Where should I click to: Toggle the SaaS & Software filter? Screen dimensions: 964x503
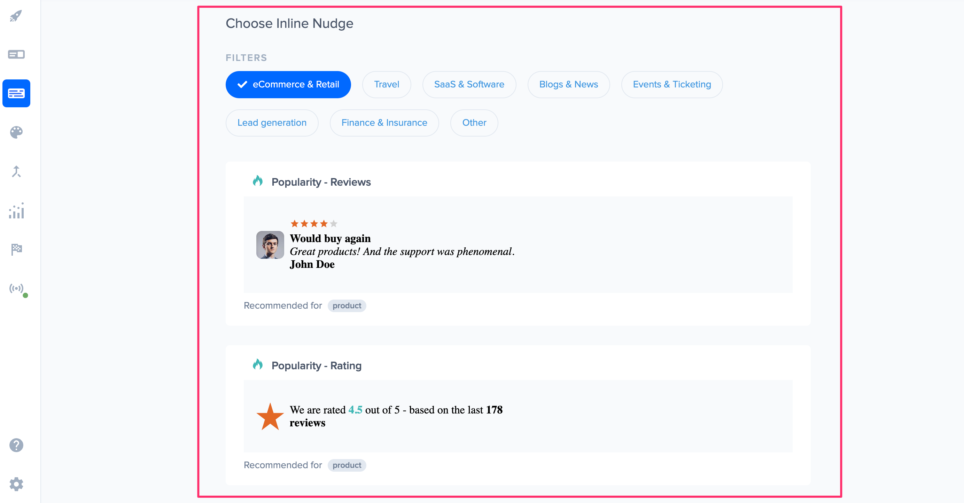click(x=469, y=85)
